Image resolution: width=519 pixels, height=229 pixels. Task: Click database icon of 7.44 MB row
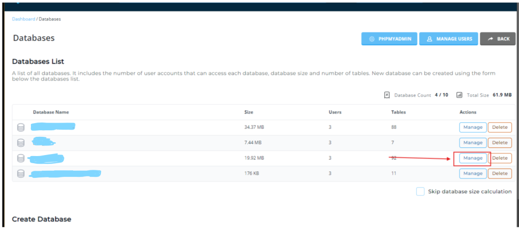click(x=21, y=143)
